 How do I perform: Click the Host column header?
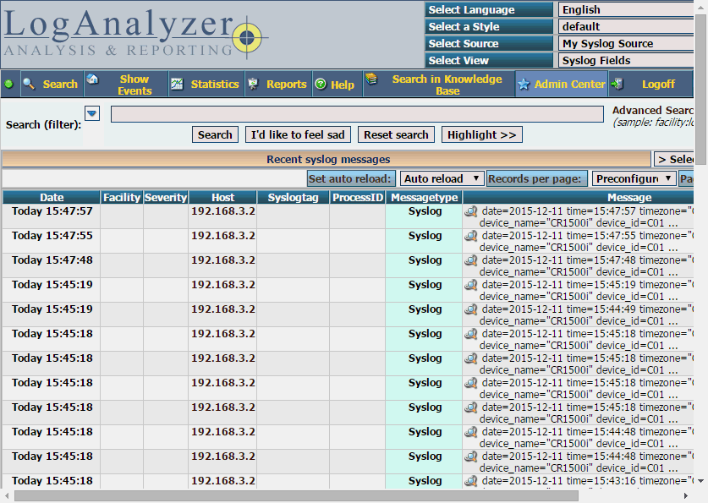click(x=222, y=197)
